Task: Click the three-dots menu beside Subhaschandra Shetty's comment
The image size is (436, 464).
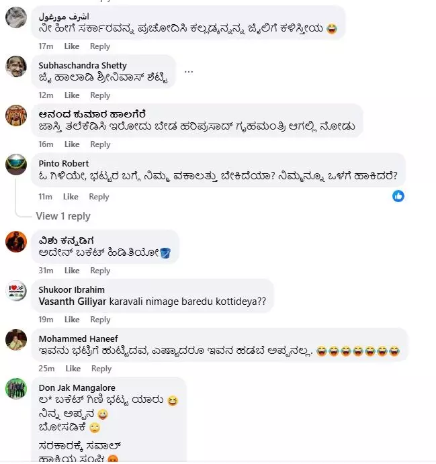Action: pos(189,72)
